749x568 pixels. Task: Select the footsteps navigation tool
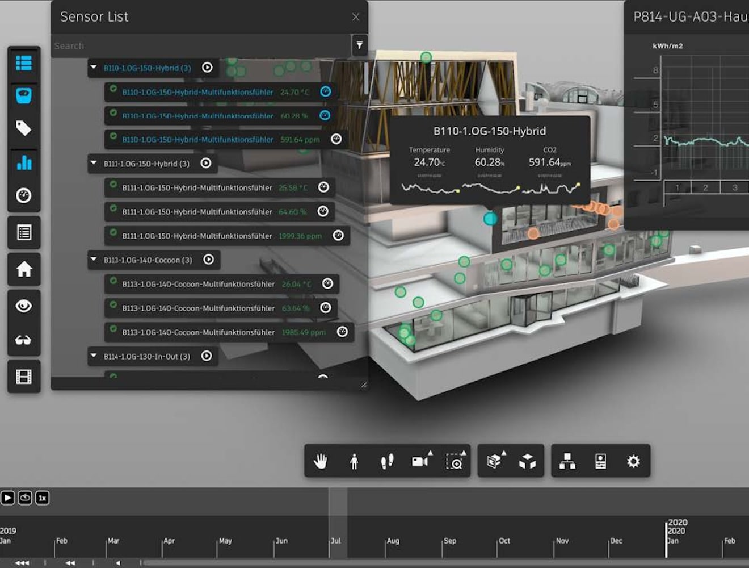pos(387,461)
